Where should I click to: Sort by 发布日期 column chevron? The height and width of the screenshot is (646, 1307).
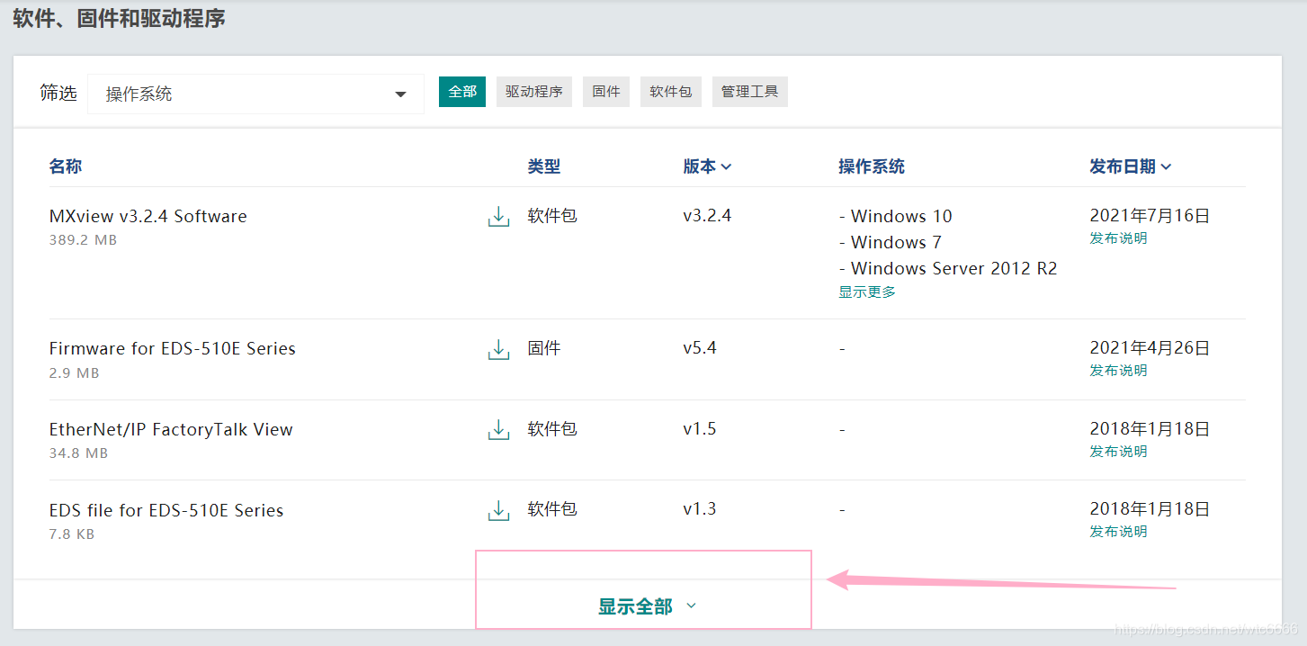1166,166
